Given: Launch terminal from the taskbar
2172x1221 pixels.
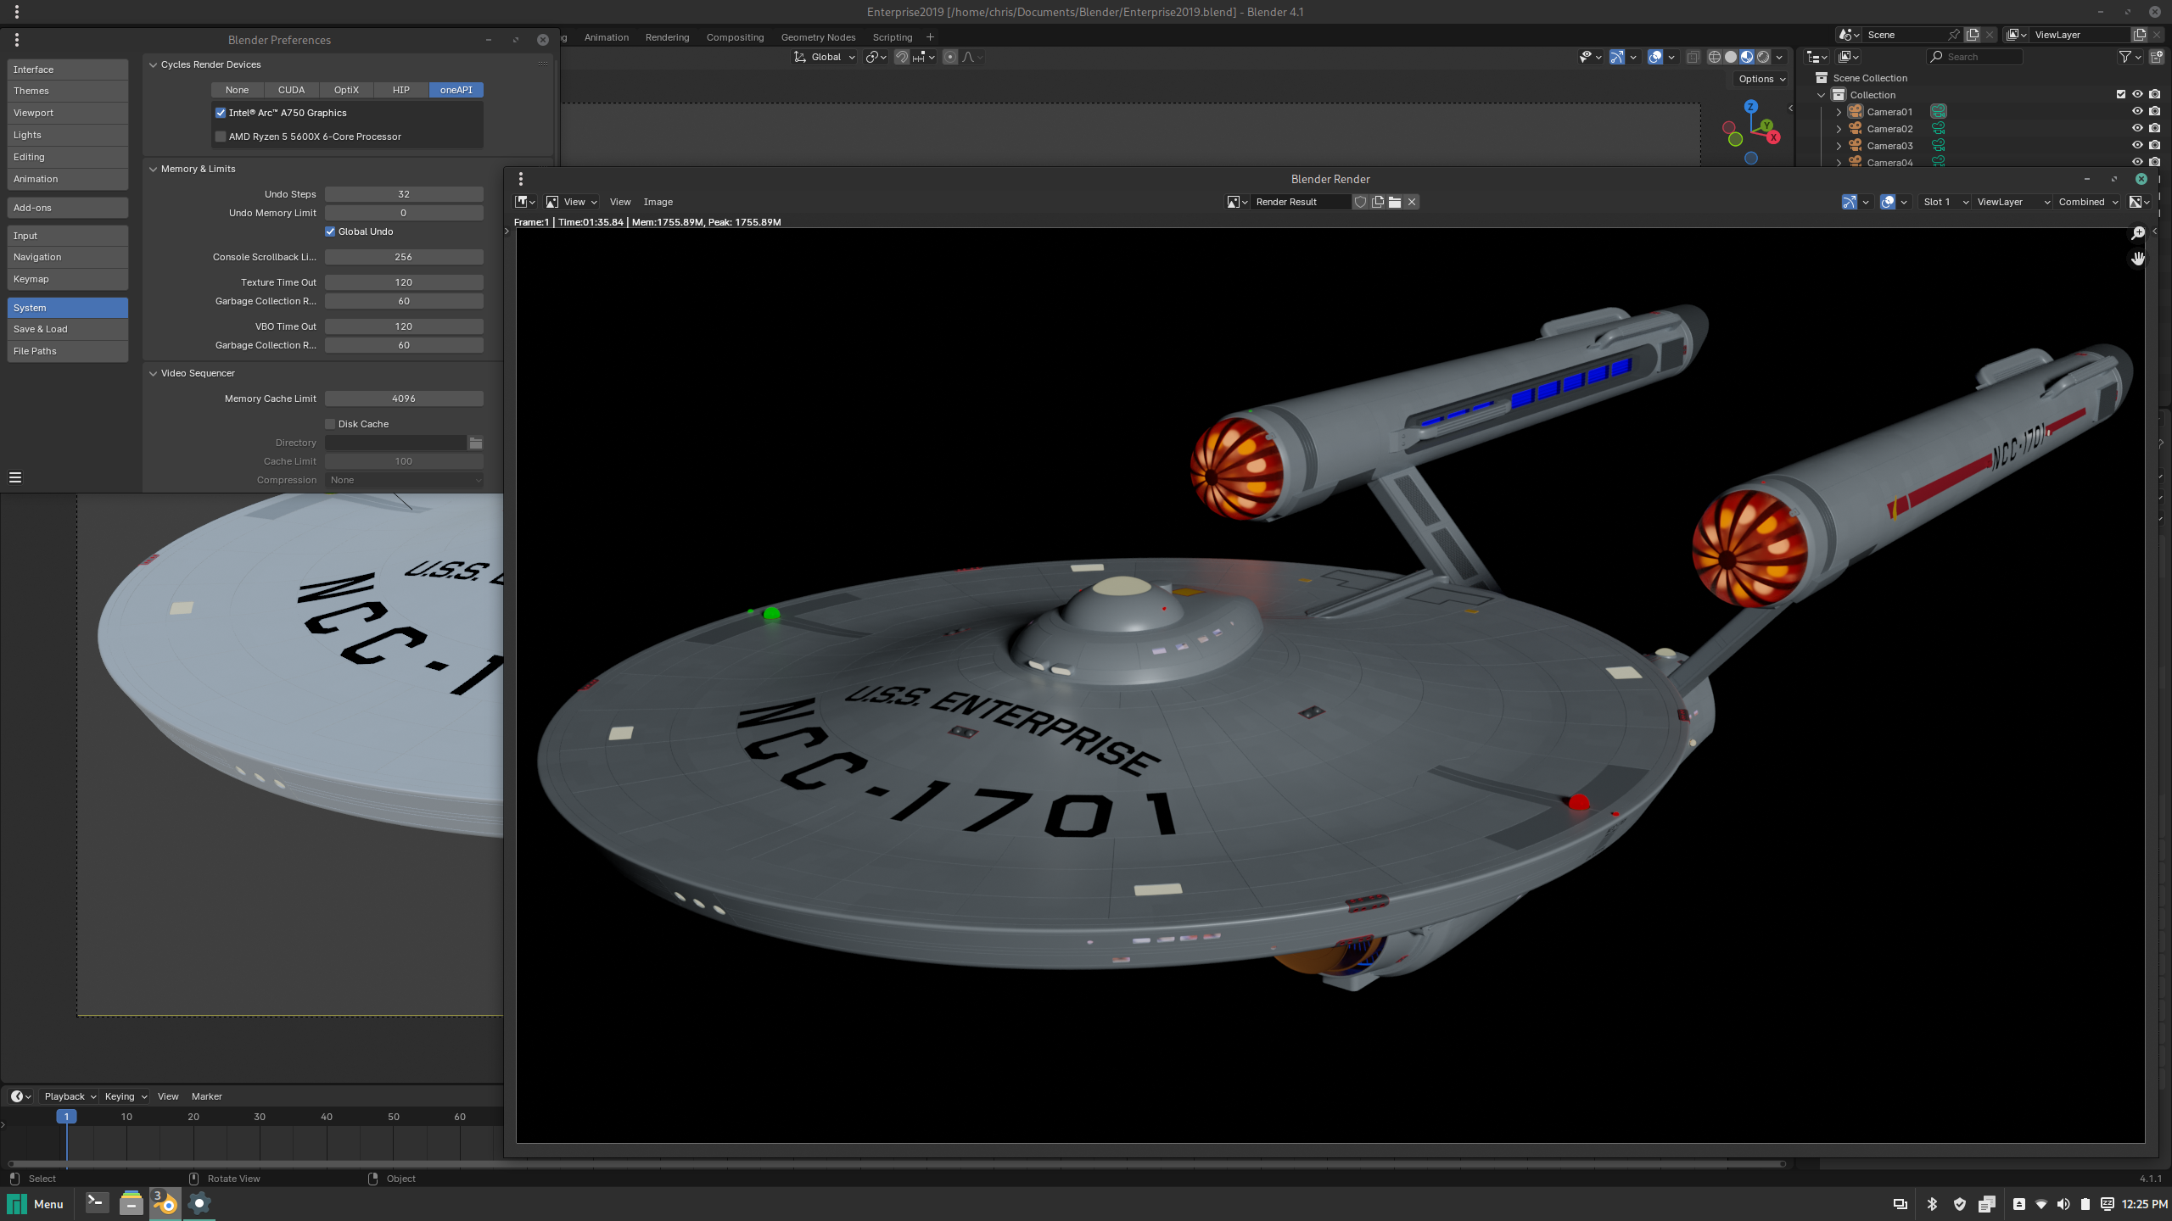Looking at the screenshot, I should (x=97, y=1203).
